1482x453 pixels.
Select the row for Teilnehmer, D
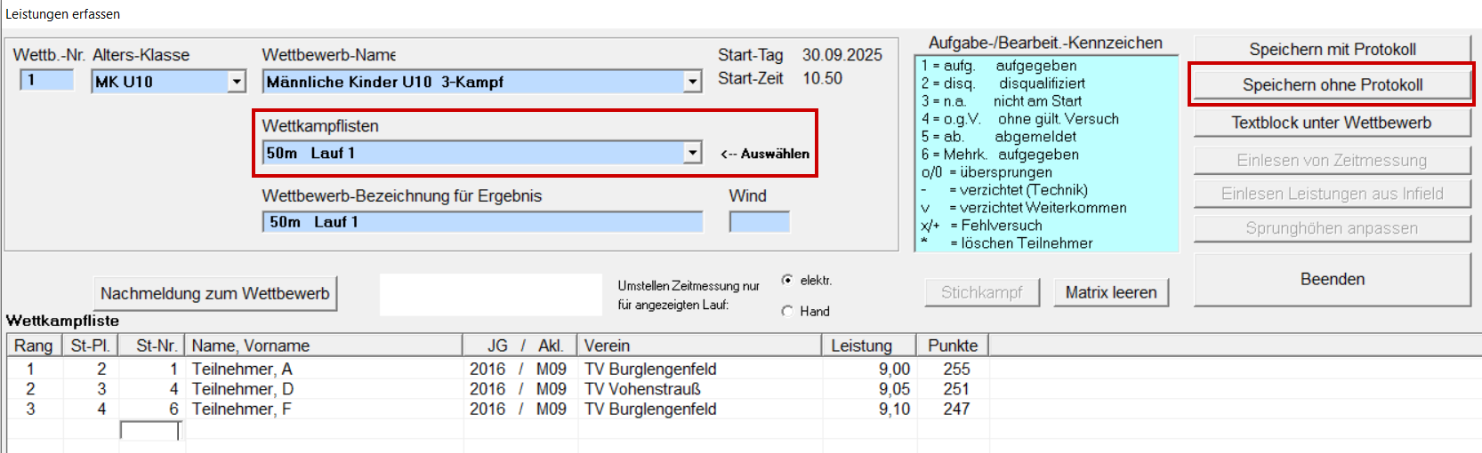[242, 389]
